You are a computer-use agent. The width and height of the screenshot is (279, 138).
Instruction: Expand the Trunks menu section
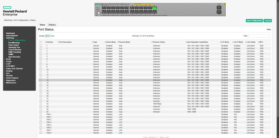point(9,61)
